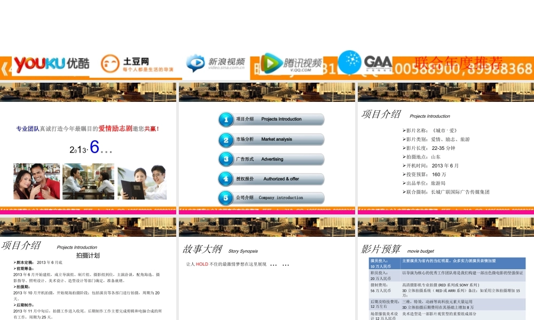
Task: Click the 影片预算 movie budget heading
Action: tap(397, 250)
